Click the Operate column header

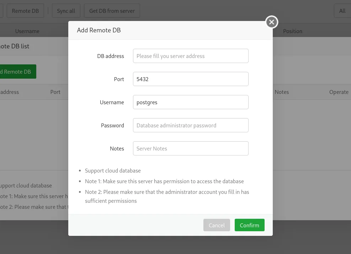tap(339, 92)
